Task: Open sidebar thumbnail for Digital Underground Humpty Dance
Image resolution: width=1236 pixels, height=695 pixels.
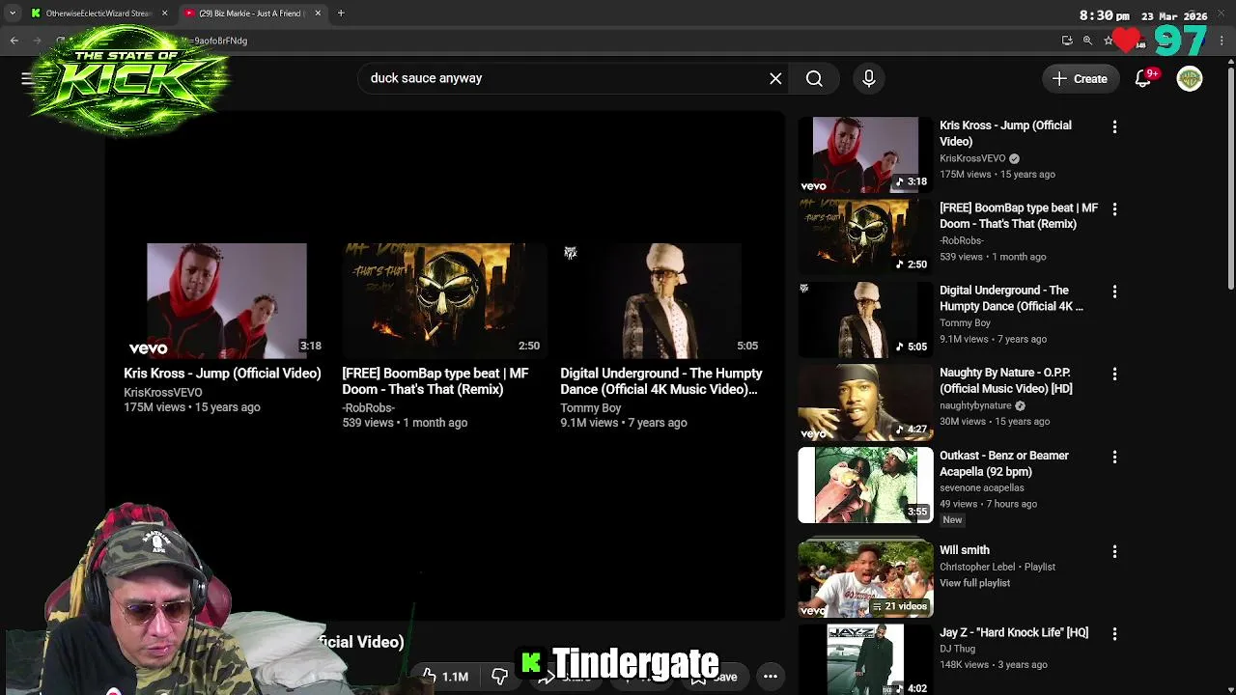Action: click(865, 320)
